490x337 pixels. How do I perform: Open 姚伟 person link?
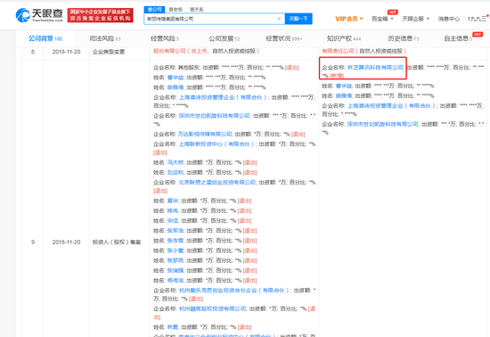click(x=173, y=211)
